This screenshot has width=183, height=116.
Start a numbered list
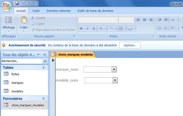tap(160, 28)
